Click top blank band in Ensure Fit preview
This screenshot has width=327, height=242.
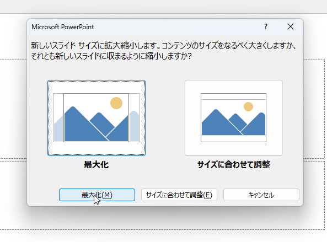[x=234, y=96]
